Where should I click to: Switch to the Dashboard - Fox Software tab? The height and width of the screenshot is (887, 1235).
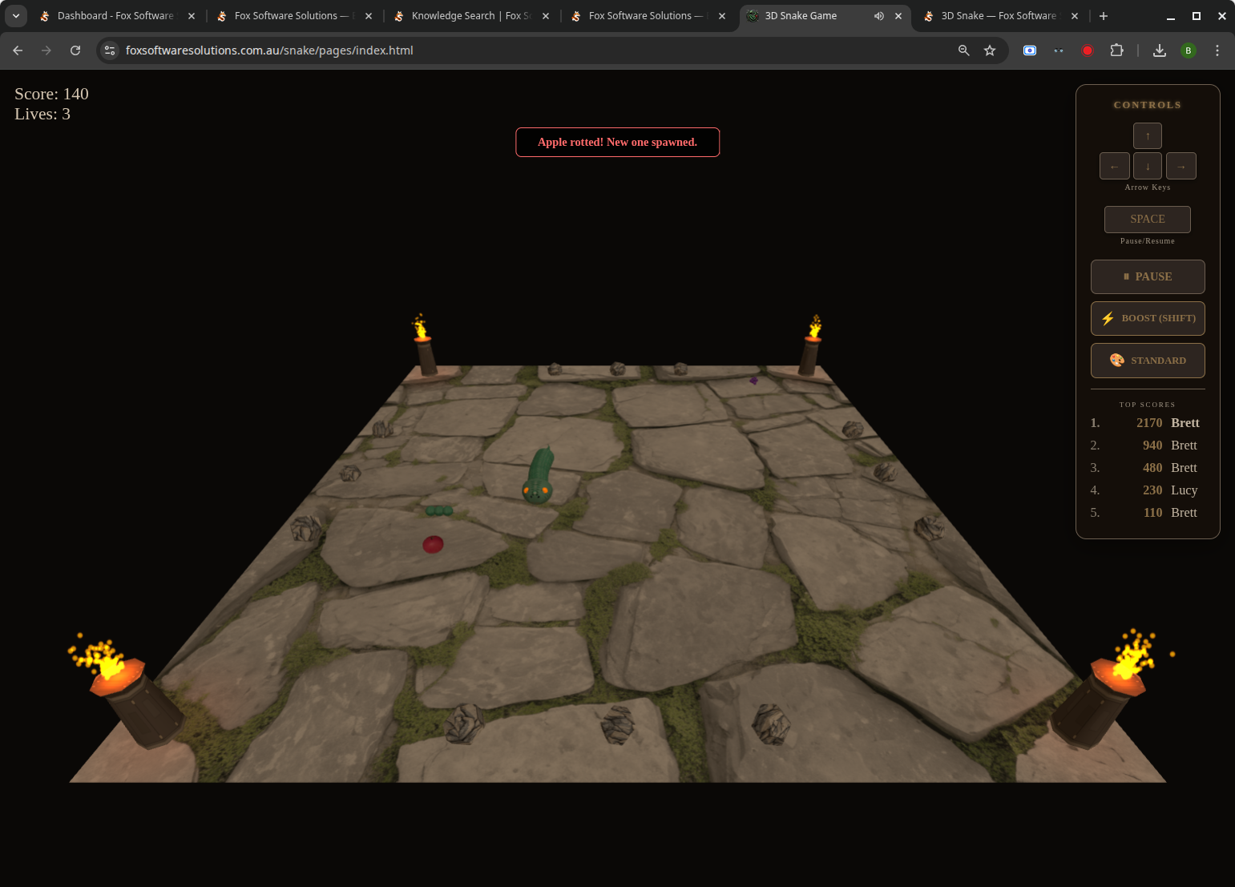click(112, 15)
